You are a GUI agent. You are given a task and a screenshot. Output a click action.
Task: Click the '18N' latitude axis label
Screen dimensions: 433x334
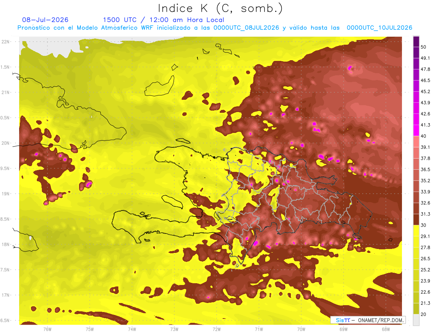click(6, 245)
